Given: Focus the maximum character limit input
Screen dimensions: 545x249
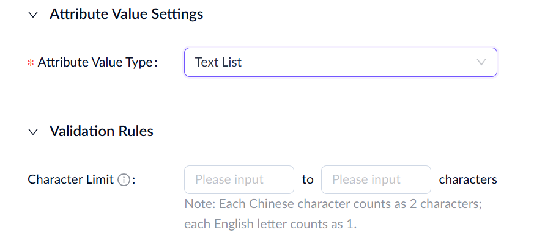Looking at the screenshot, I should pos(376,180).
